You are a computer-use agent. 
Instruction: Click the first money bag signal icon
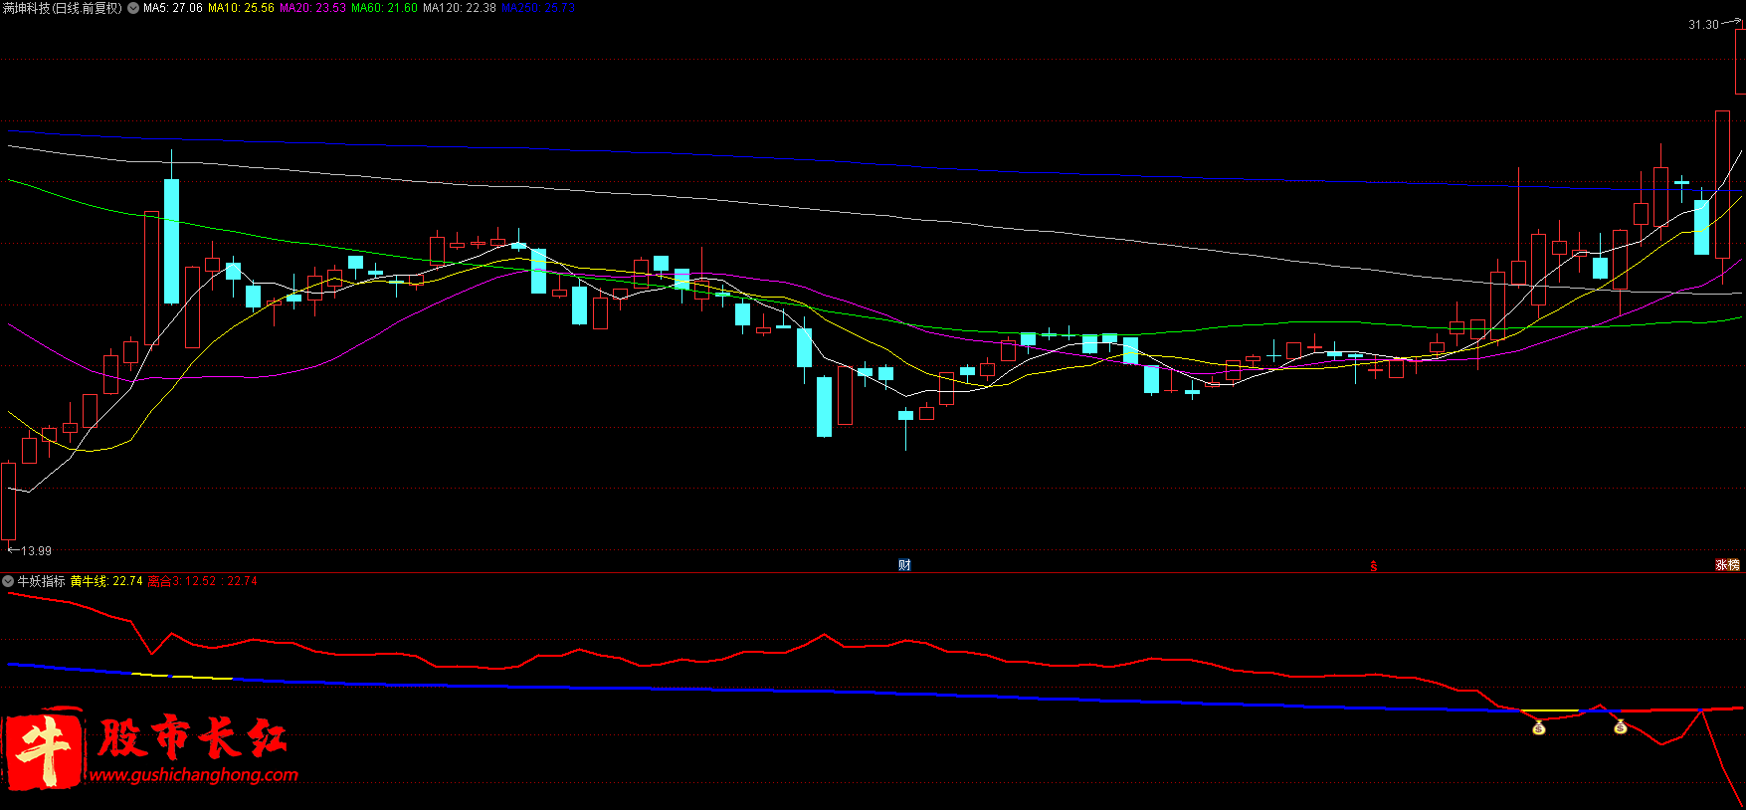(x=1539, y=728)
